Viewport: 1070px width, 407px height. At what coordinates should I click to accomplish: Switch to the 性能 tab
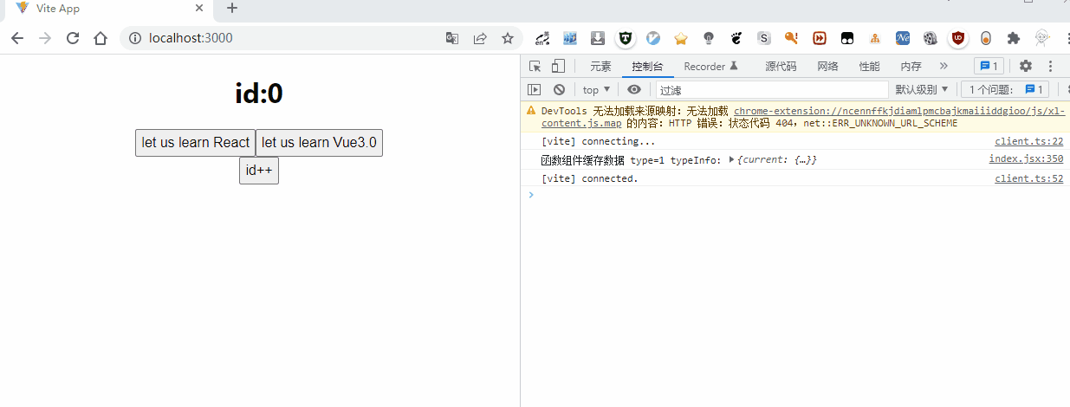pos(869,66)
